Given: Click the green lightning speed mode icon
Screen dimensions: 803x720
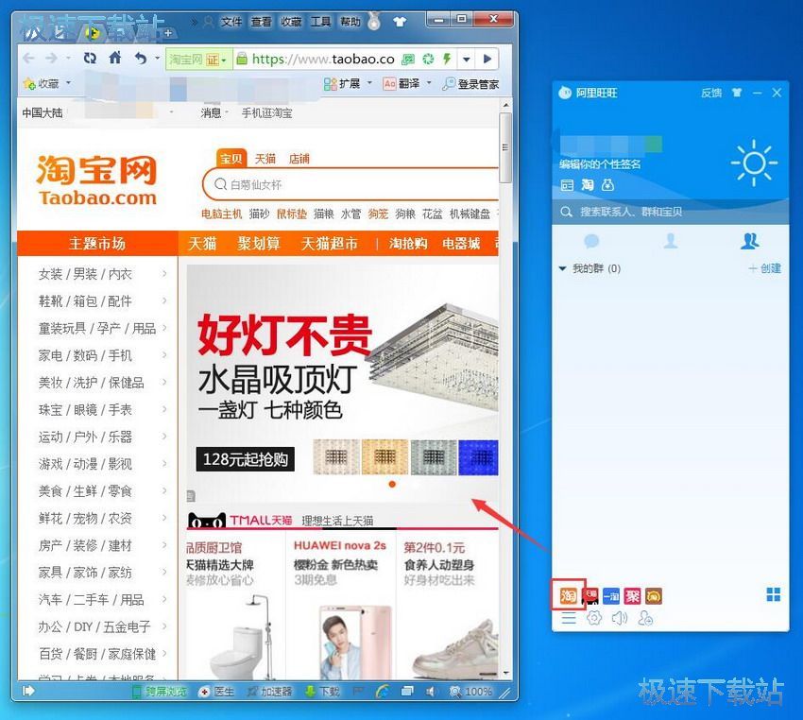Looking at the screenshot, I should (447, 59).
